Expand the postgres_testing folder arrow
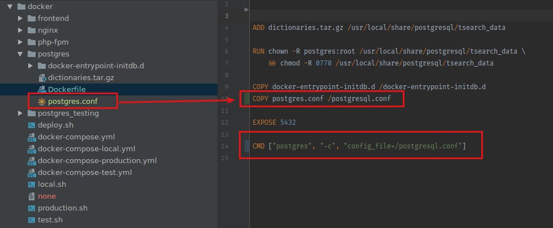This screenshot has width=553, height=228. click(20, 113)
